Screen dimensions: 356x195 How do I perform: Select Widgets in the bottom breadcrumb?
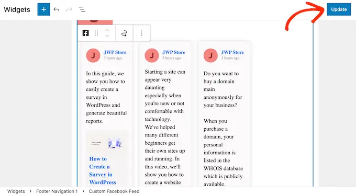point(16,191)
